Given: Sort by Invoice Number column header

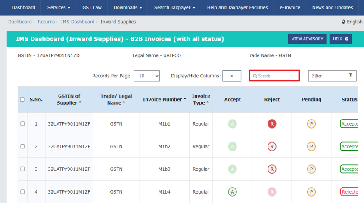Looking at the screenshot, I should tap(164, 99).
